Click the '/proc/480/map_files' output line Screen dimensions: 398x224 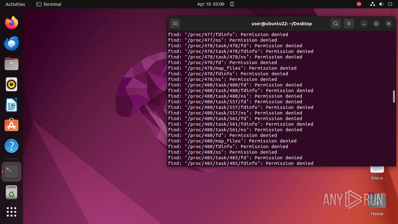tap(232, 141)
